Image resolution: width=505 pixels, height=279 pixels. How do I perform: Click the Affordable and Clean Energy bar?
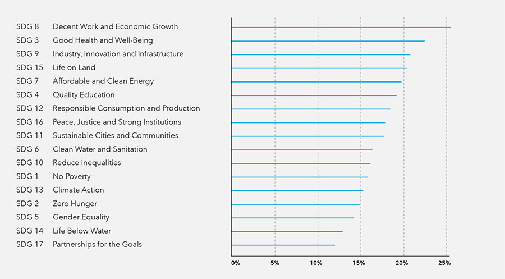316,82
